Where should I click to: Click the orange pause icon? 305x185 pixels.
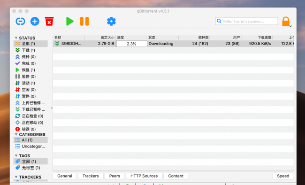tap(84, 21)
